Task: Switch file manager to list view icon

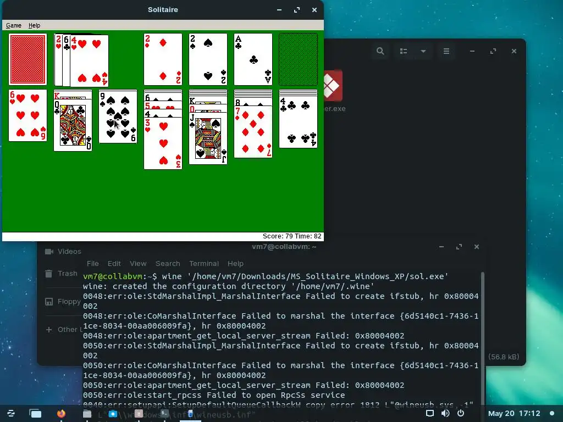Action: (404, 51)
